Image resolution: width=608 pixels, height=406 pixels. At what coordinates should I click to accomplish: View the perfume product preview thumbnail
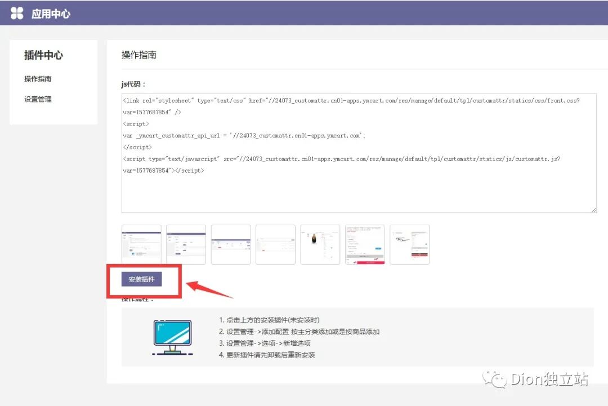(320, 244)
